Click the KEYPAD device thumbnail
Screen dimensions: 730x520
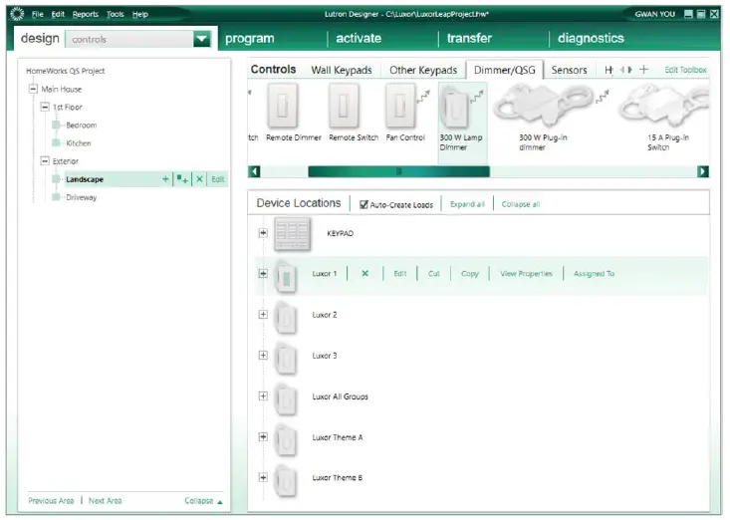[x=293, y=234]
